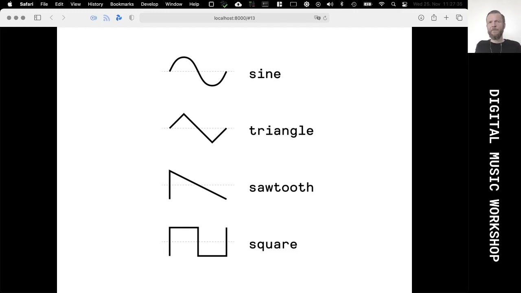Click the gear cog menu bar icon

point(306,4)
